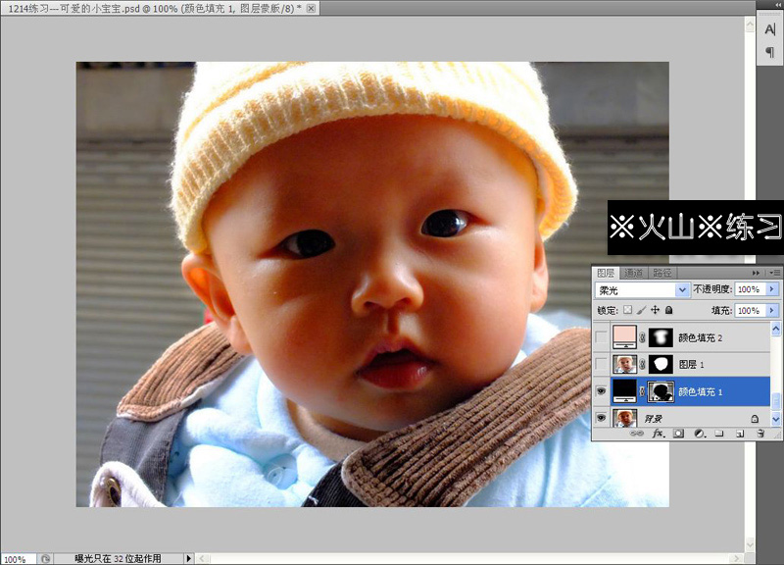Open the Add layer style (fx) menu
The width and height of the screenshot is (784, 565).
point(659,435)
